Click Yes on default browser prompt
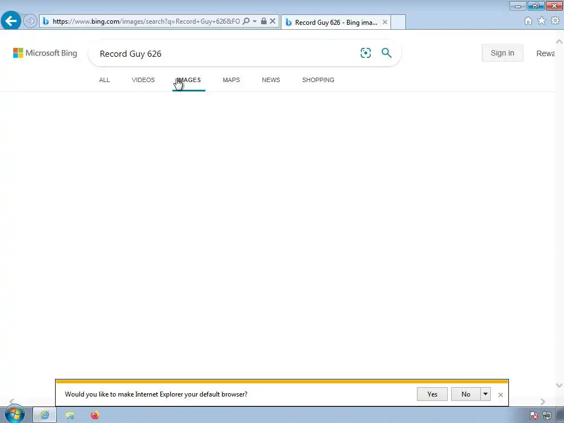Image resolution: width=564 pixels, height=423 pixels. 432,394
